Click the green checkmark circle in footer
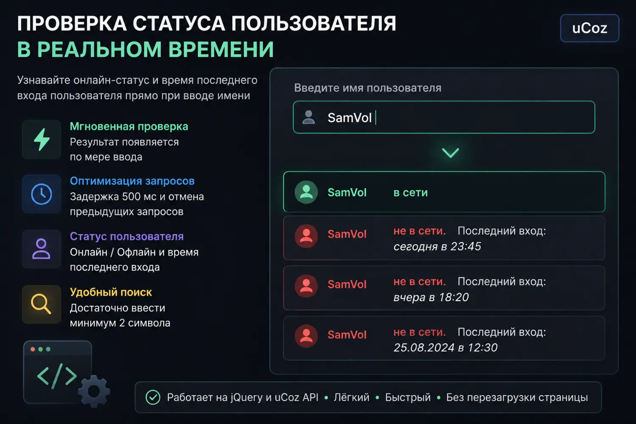636x424 pixels. tap(153, 397)
